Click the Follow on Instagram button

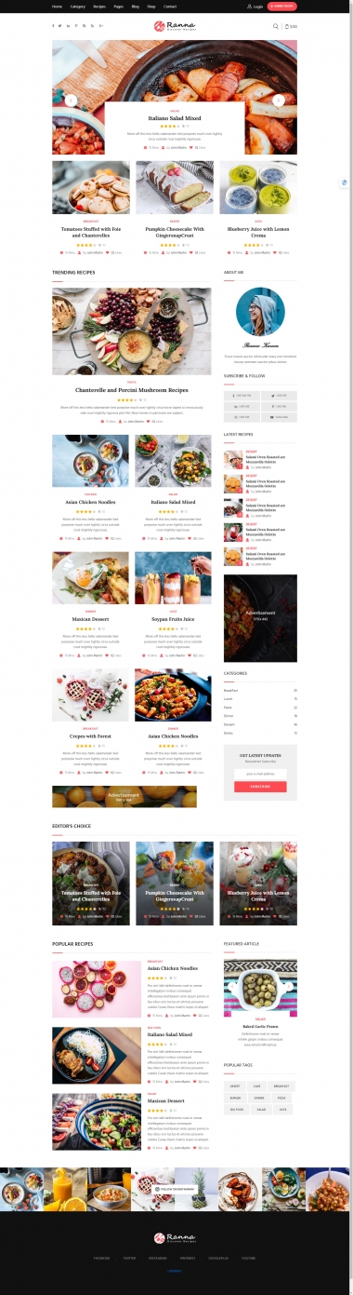(176, 1189)
